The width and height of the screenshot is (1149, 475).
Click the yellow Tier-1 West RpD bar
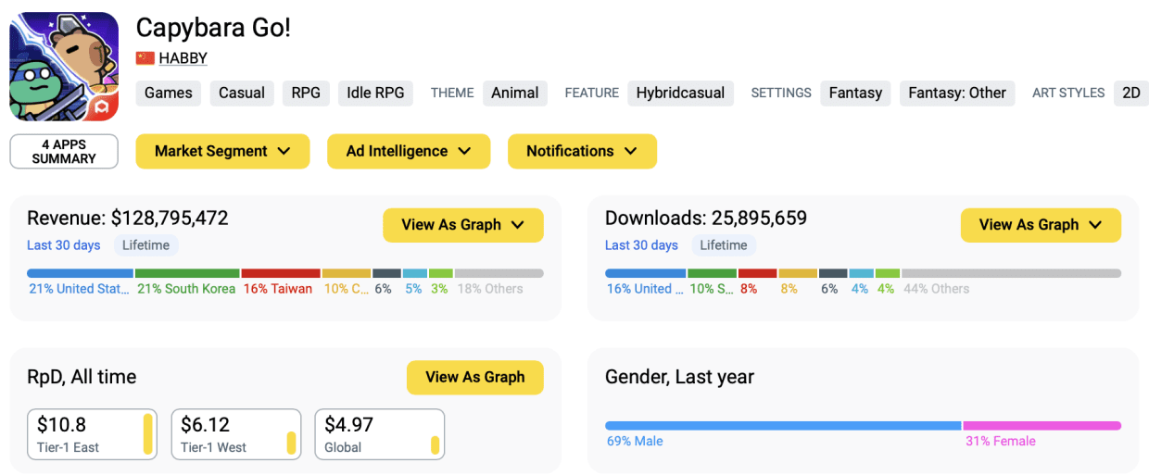coord(291,444)
